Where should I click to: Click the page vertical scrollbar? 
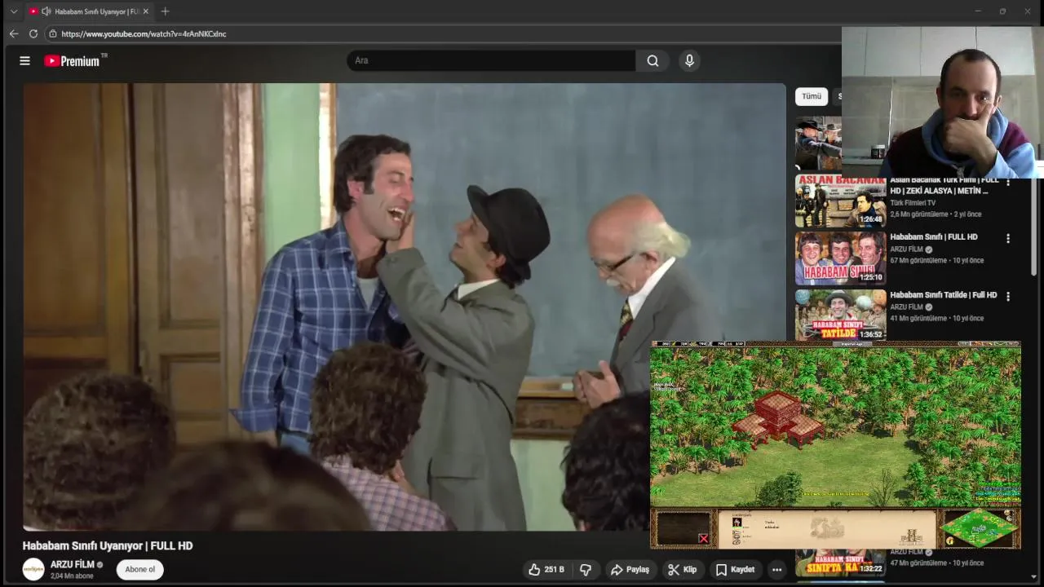coord(1035,227)
